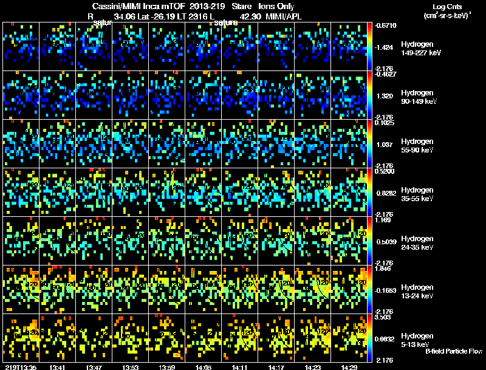
Task: Select the 13:47 time label
Action: coord(94,367)
